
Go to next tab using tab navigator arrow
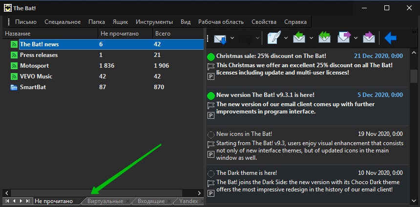coord(21,201)
